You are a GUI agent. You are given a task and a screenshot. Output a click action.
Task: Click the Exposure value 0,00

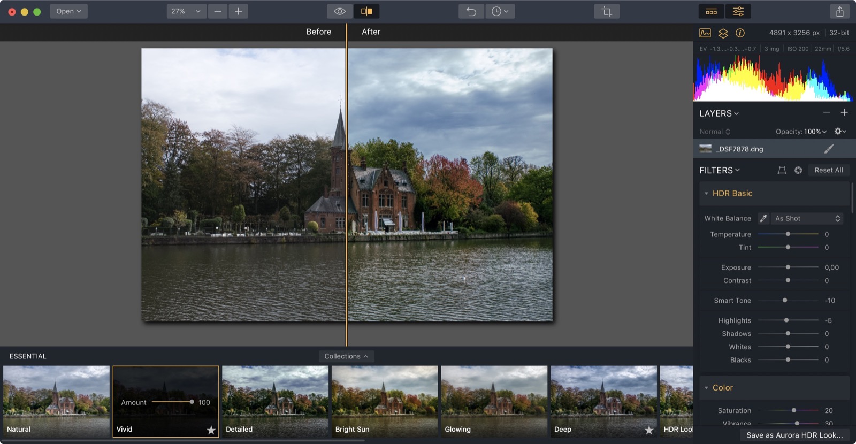pos(832,267)
